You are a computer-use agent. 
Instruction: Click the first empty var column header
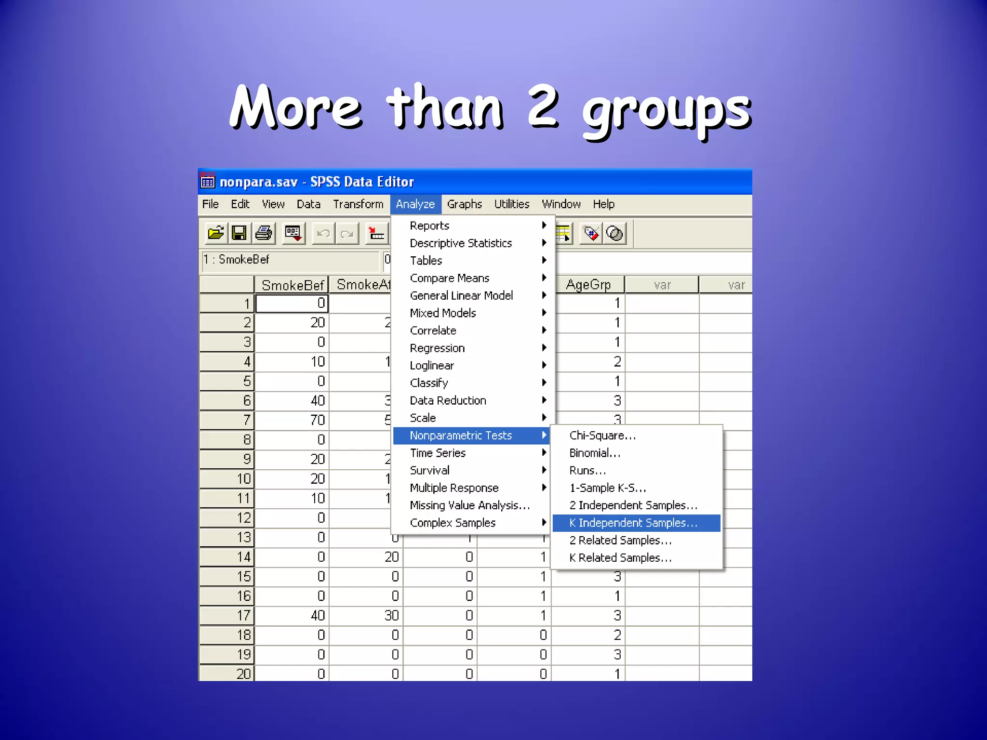coord(662,285)
